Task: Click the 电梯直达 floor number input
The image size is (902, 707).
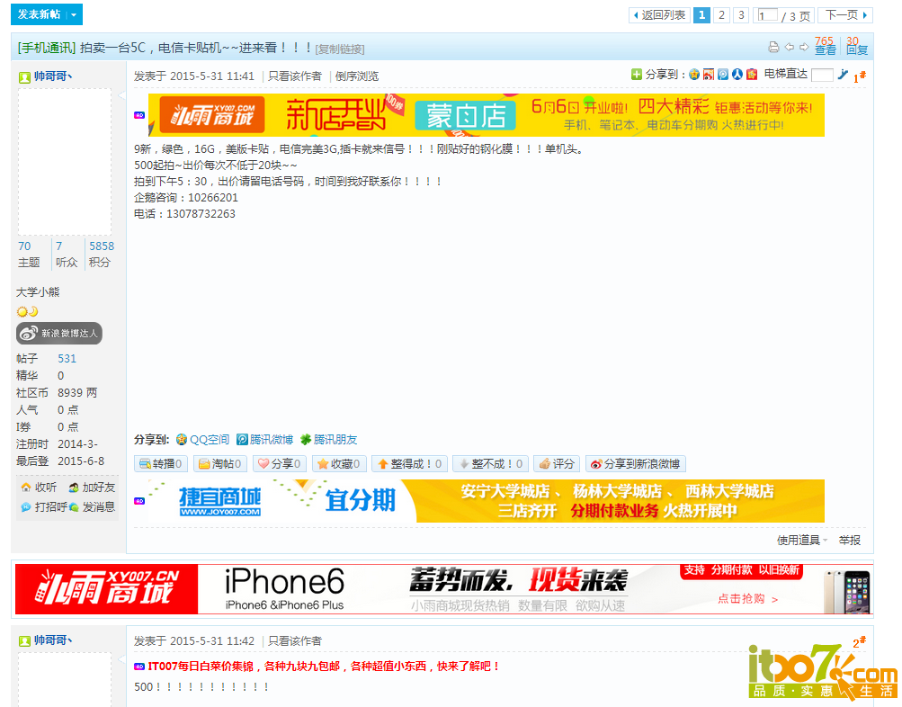Action: click(822, 75)
